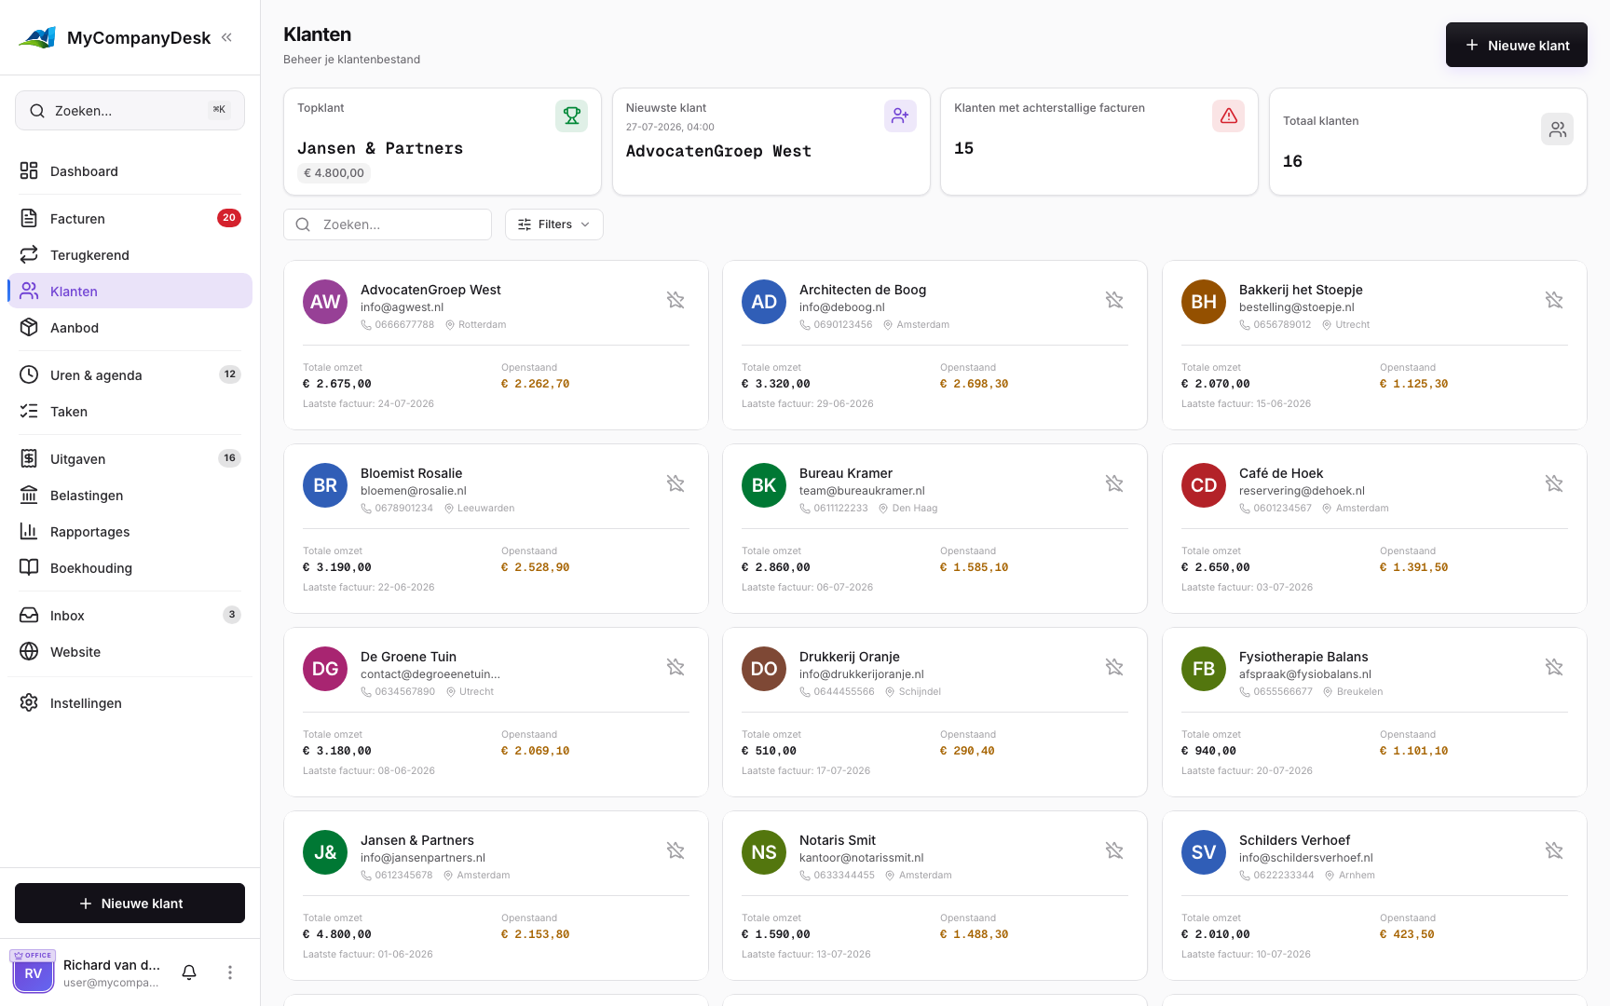Click phone number 0634567890
This screenshot has width=1610, height=1006.
(404, 691)
